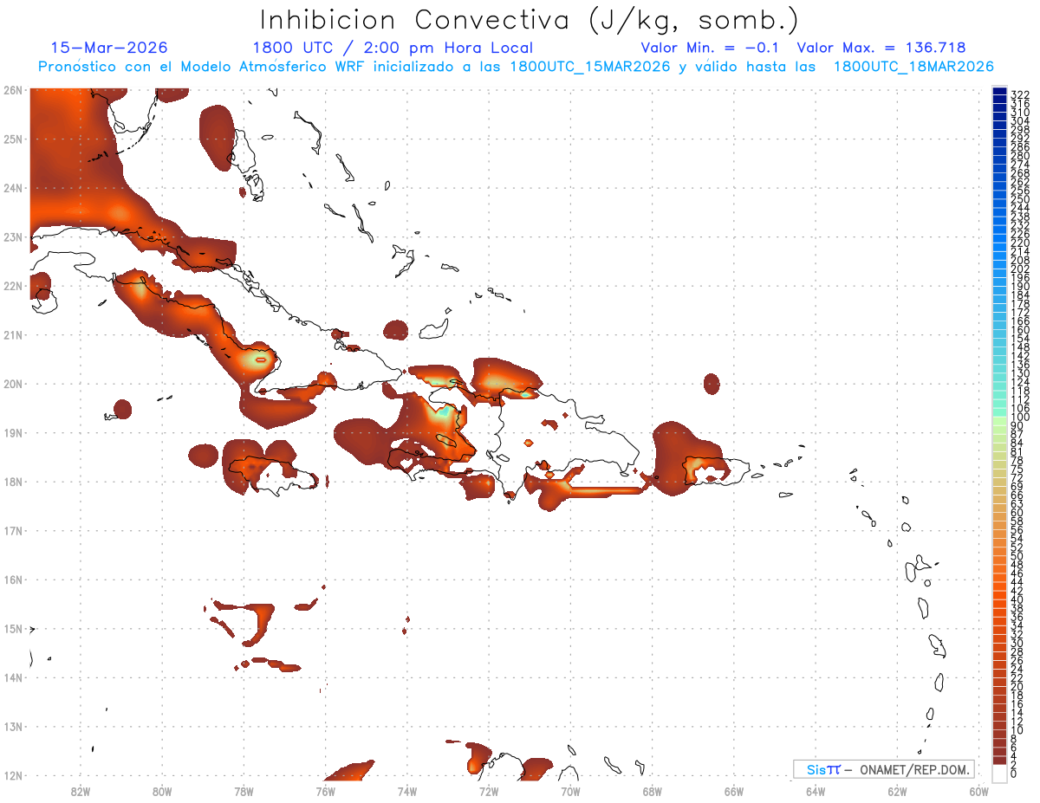Click the 21N latitude label
The width and height of the screenshot is (1040, 803).
point(12,334)
